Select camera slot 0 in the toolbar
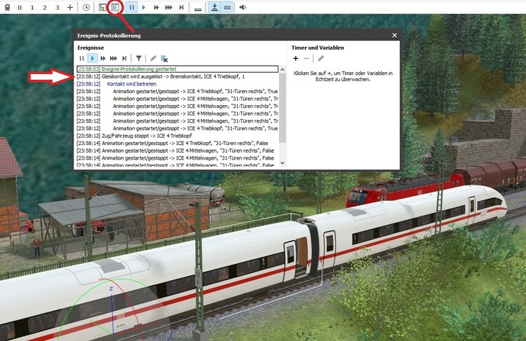 pos(20,8)
